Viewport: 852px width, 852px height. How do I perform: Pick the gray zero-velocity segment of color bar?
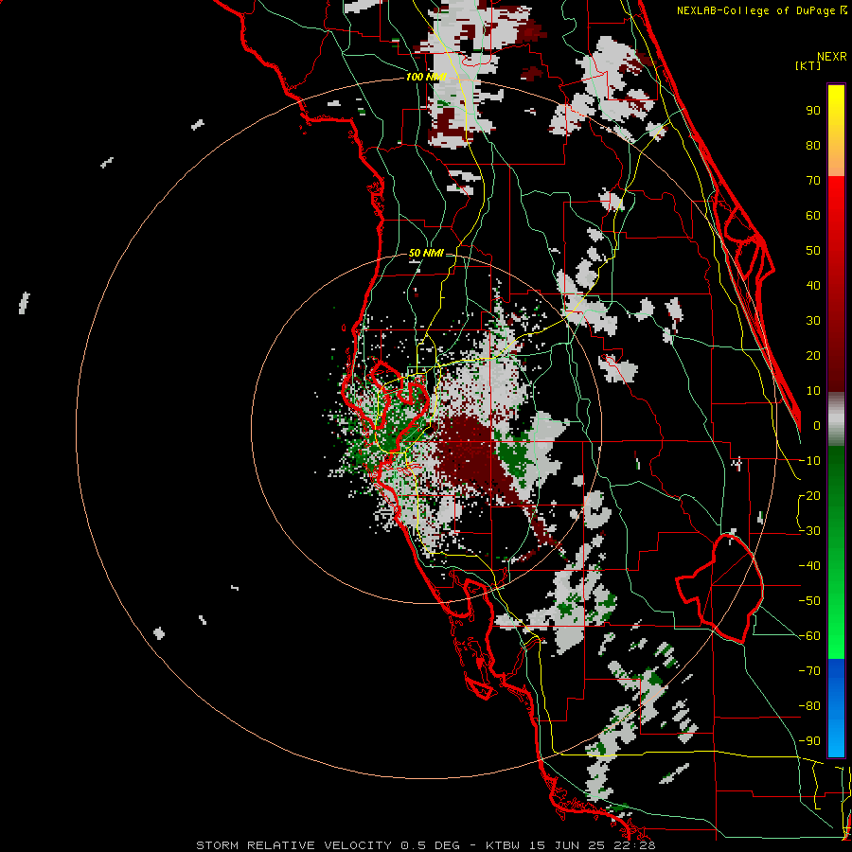pyautogui.click(x=836, y=419)
